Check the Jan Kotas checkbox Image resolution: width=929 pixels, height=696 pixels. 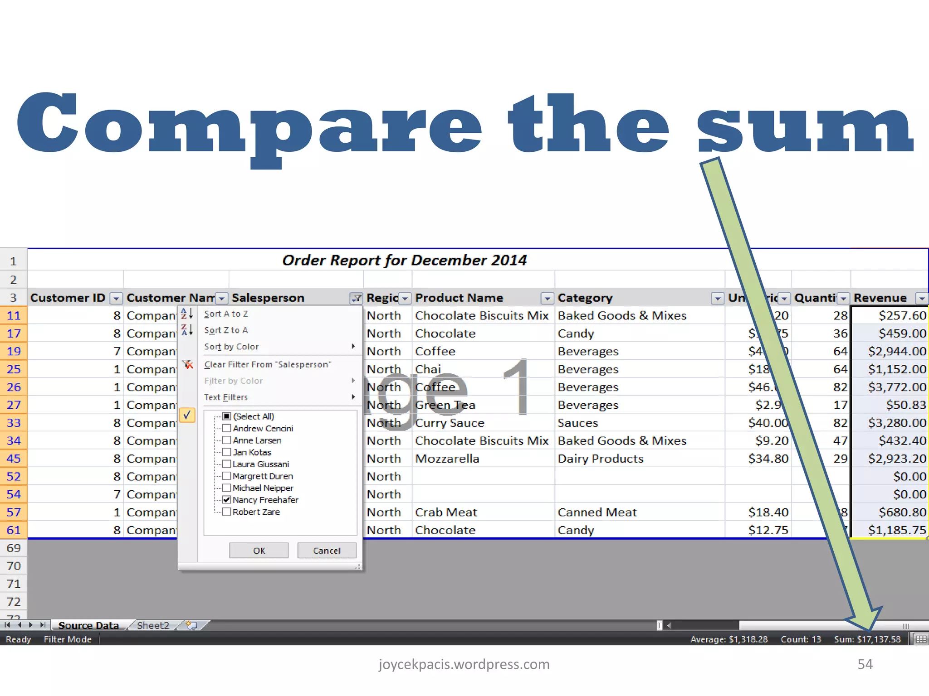pos(227,452)
